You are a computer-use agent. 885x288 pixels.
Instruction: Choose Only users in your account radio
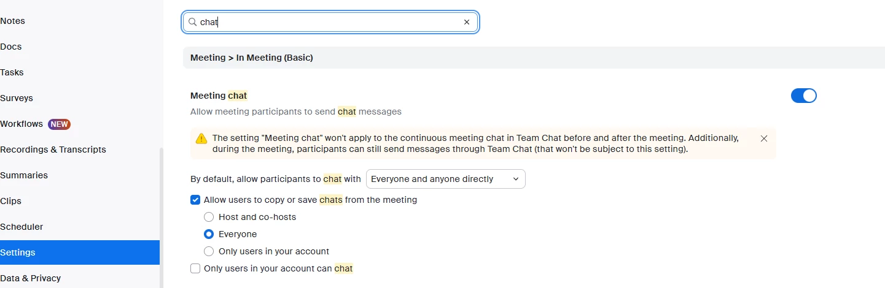(x=209, y=251)
